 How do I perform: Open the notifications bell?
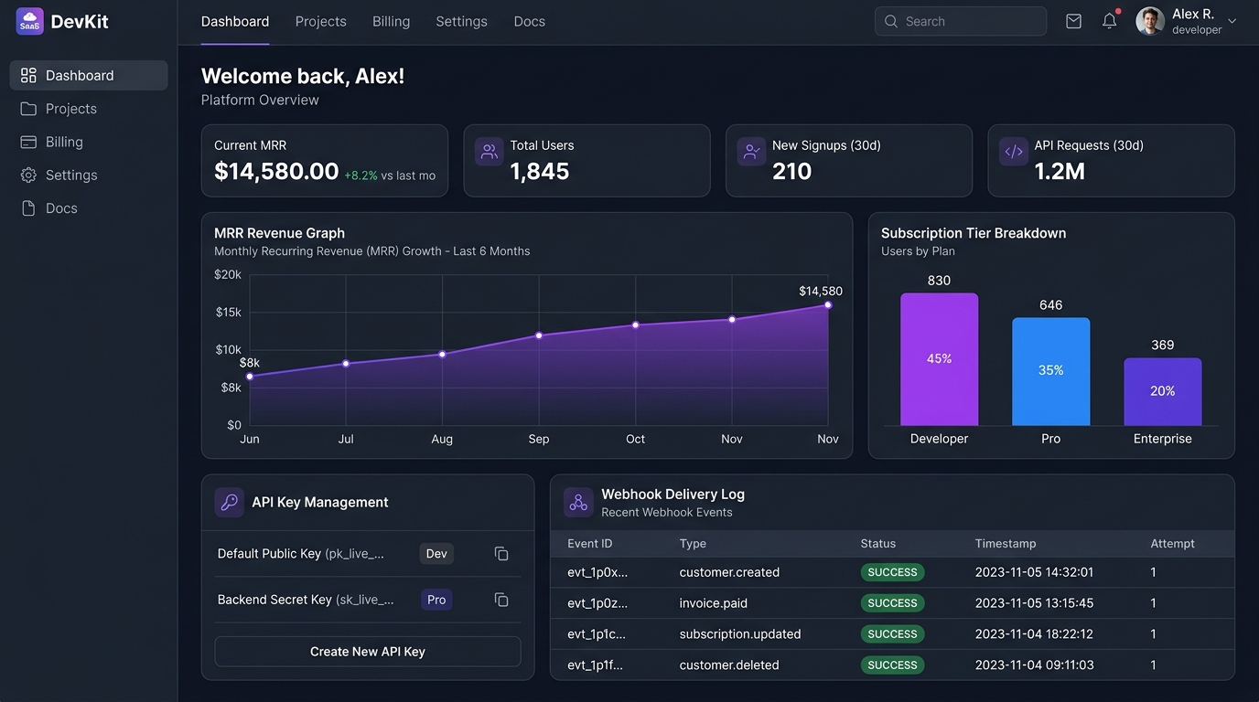pos(1110,21)
